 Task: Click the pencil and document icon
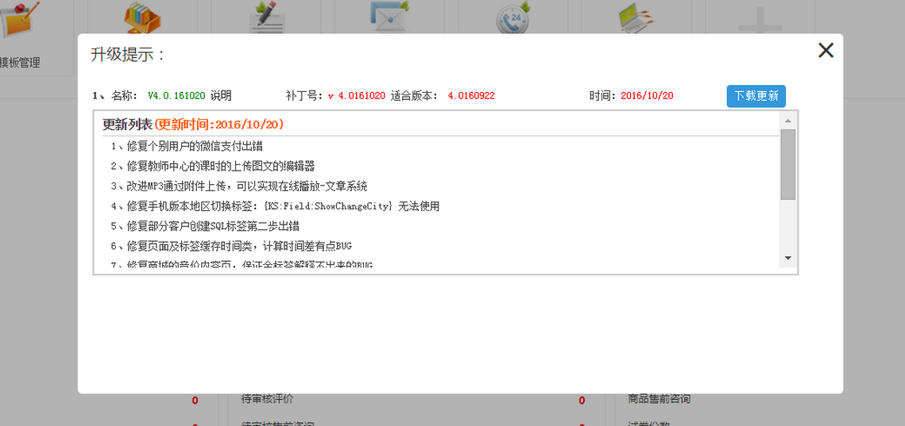(267, 19)
